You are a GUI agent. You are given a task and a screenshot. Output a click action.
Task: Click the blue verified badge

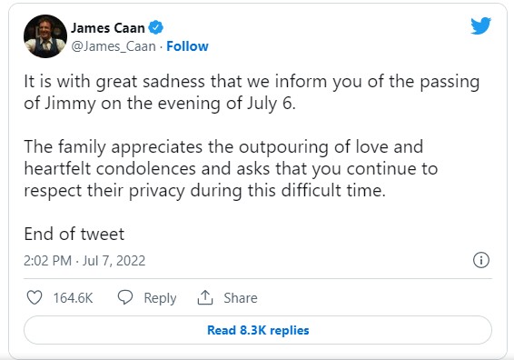click(x=155, y=27)
